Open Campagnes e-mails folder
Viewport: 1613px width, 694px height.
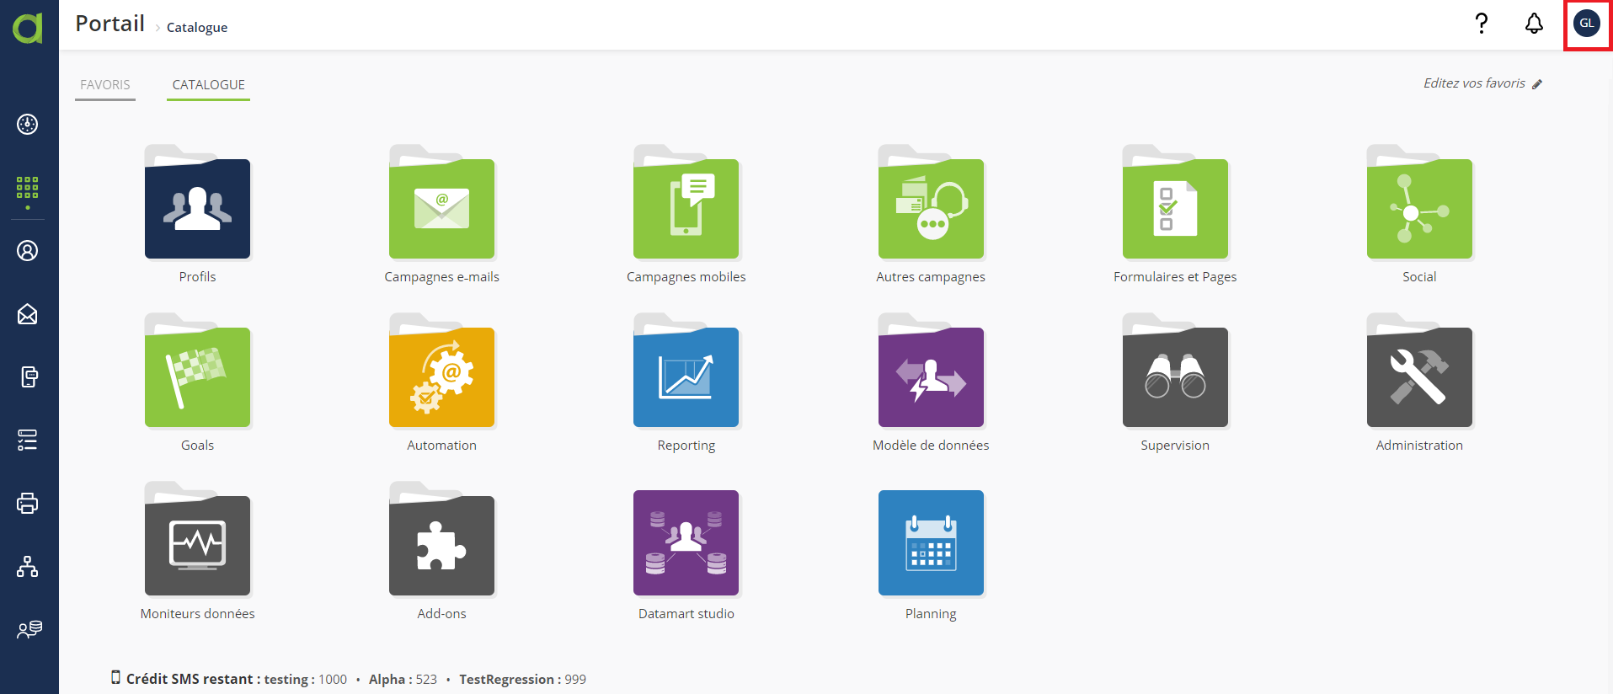coord(441,209)
